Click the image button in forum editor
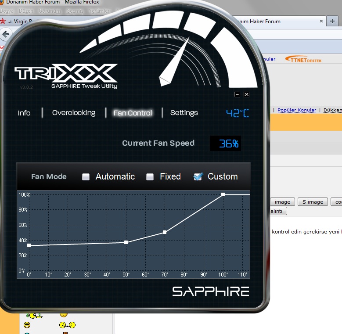342x334 pixels. (282, 202)
